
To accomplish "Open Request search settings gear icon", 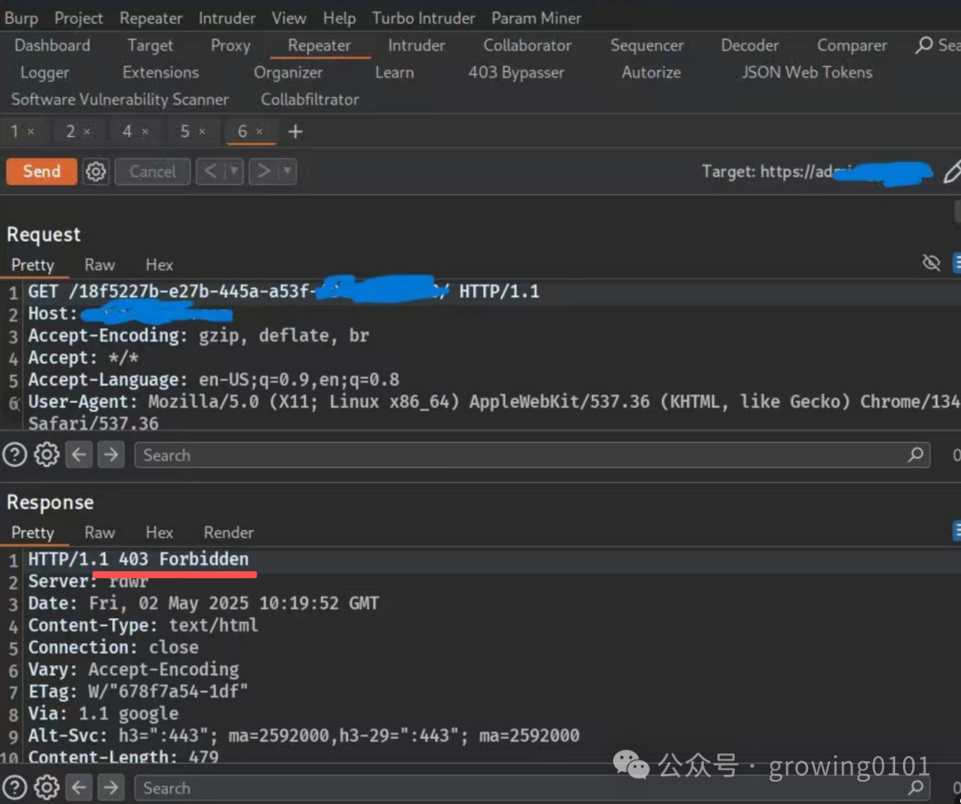I will (x=46, y=455).
